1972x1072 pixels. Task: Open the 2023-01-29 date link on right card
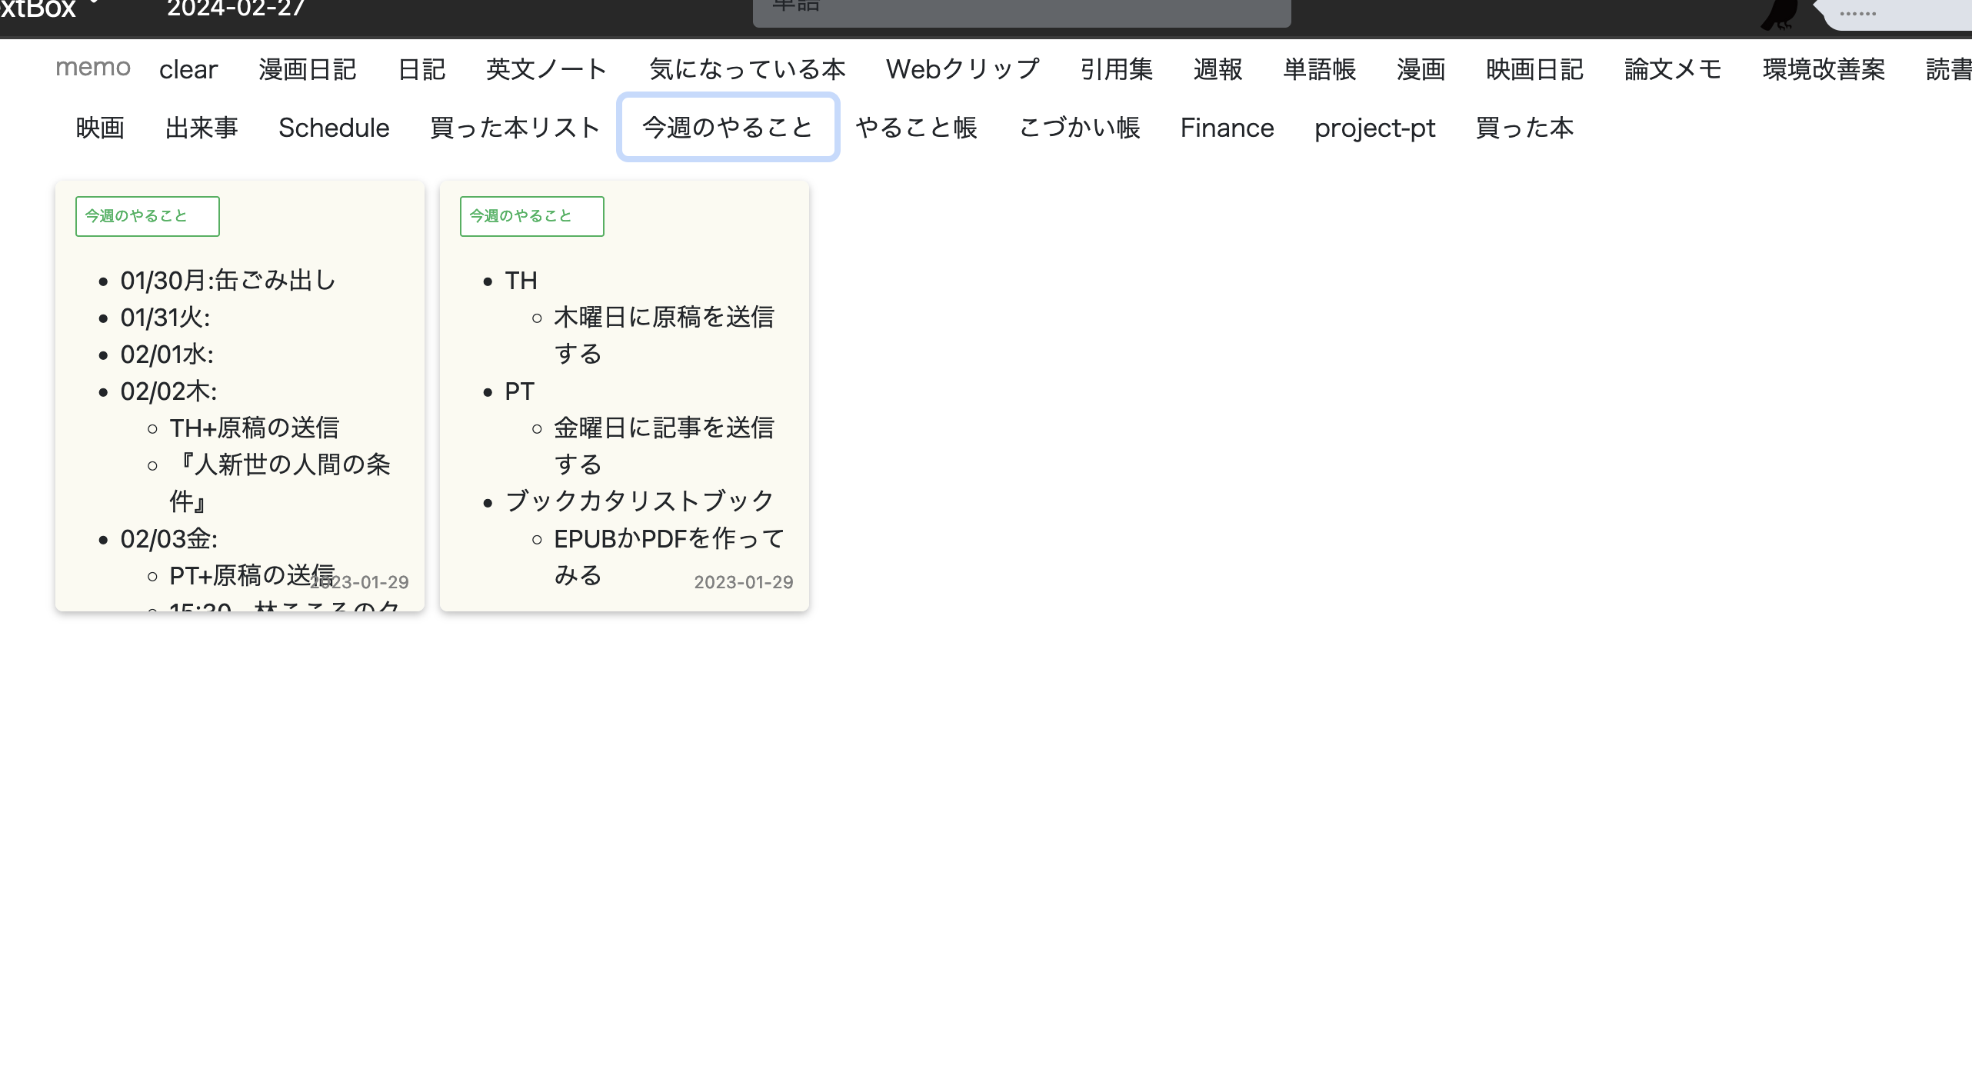[743, 582]
